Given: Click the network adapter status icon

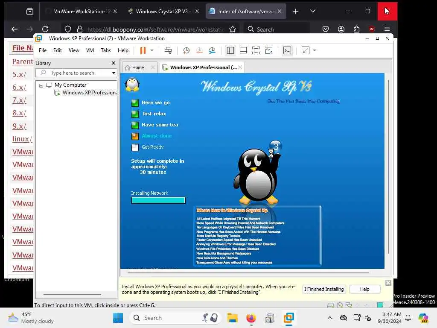Looking at the screenshot, I should (349, 305).
